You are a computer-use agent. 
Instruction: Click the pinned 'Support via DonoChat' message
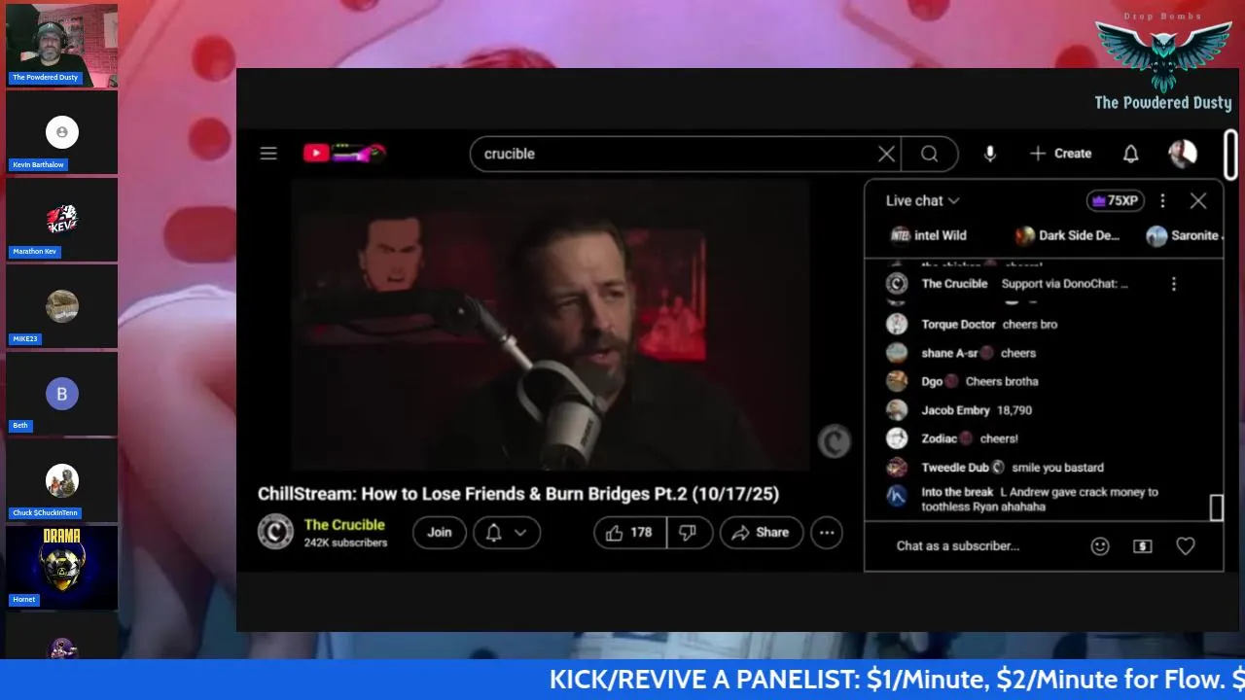point(1065,284)
